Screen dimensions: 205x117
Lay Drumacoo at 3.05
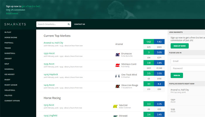159,52
